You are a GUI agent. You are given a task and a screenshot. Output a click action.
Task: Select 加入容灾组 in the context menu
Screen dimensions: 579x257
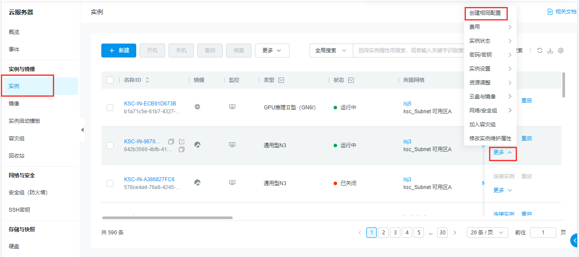482,125
